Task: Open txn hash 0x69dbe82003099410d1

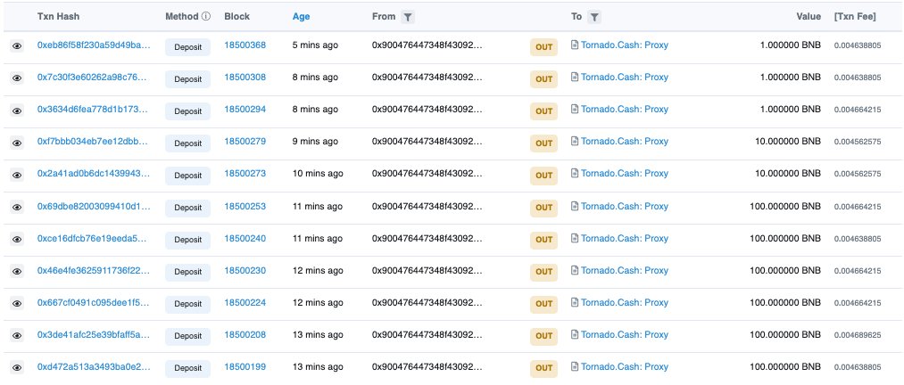Action: [94, 206]
